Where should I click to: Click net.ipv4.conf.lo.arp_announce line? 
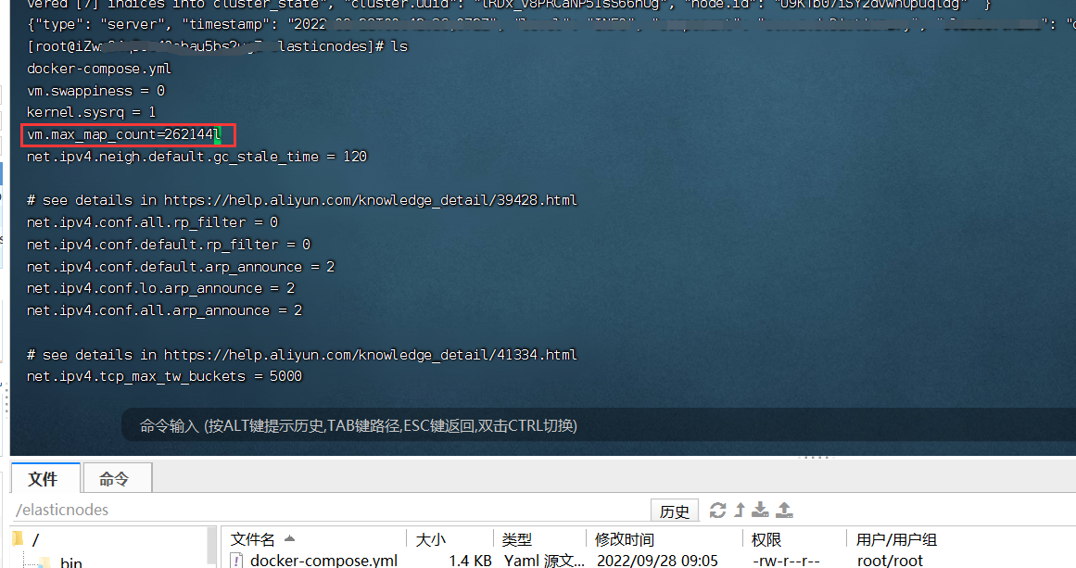point(160,288)
